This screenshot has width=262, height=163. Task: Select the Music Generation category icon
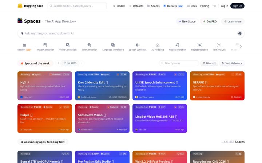coord(177,45)
